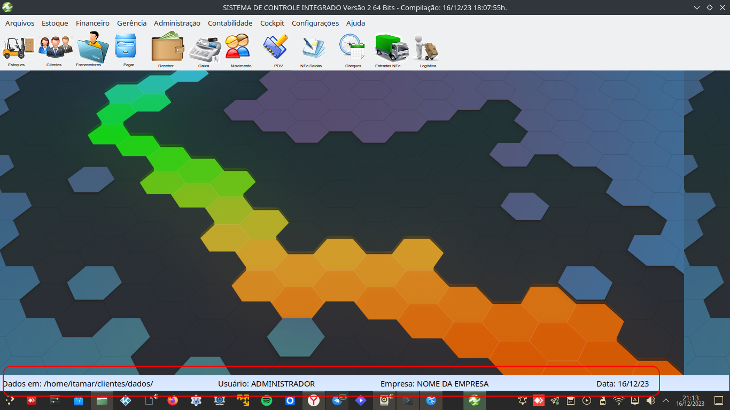
Task: Click the application logo in the title bar
Action: coord(7,7)
